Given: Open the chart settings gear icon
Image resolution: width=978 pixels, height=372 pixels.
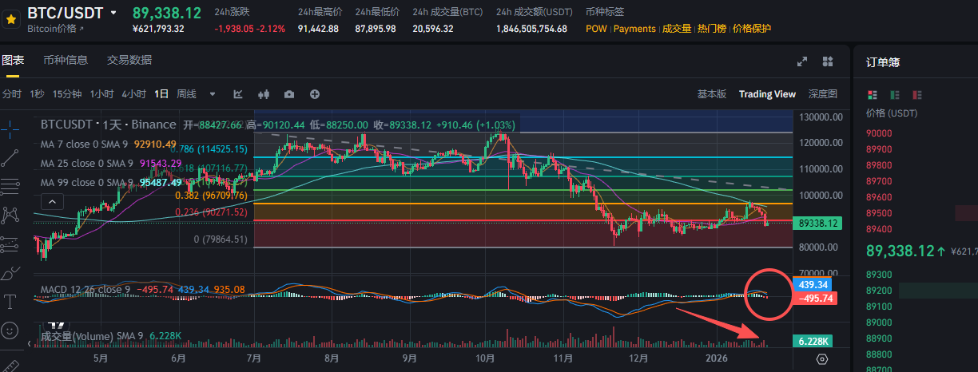Looking at the screenshot, I should [x=822, y=359].
